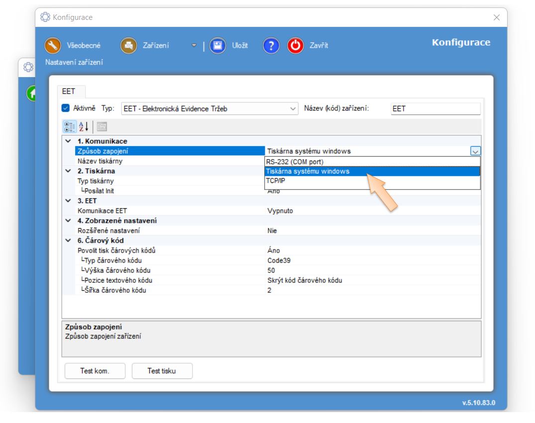Viewport: 535px width, 423px height.
Task: Click the Všeobecné wrench icon
Action: (x=53, y=46)
